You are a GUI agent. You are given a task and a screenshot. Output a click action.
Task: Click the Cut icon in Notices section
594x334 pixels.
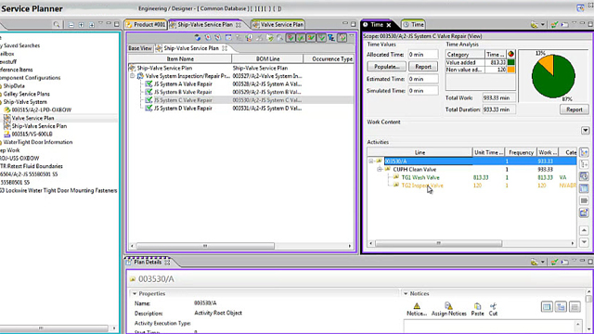coord(493,306)
